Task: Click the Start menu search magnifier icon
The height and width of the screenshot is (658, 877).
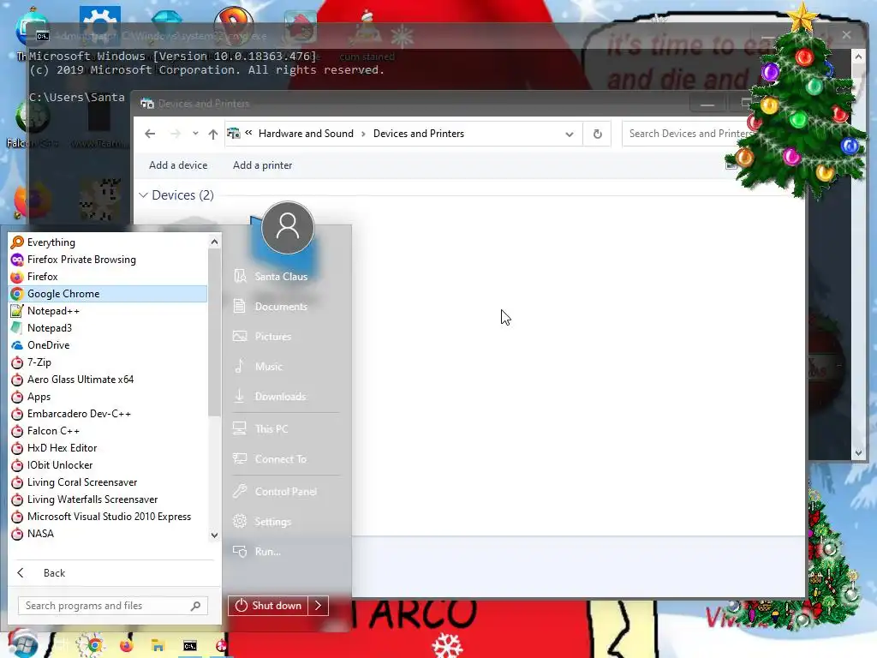Action: click(196, 606)
